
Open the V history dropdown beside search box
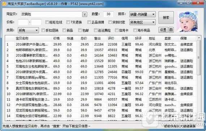click(x=85, y=14)
